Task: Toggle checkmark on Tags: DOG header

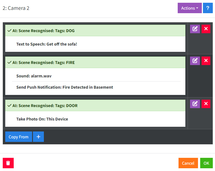Action: (x=9, y=31)
